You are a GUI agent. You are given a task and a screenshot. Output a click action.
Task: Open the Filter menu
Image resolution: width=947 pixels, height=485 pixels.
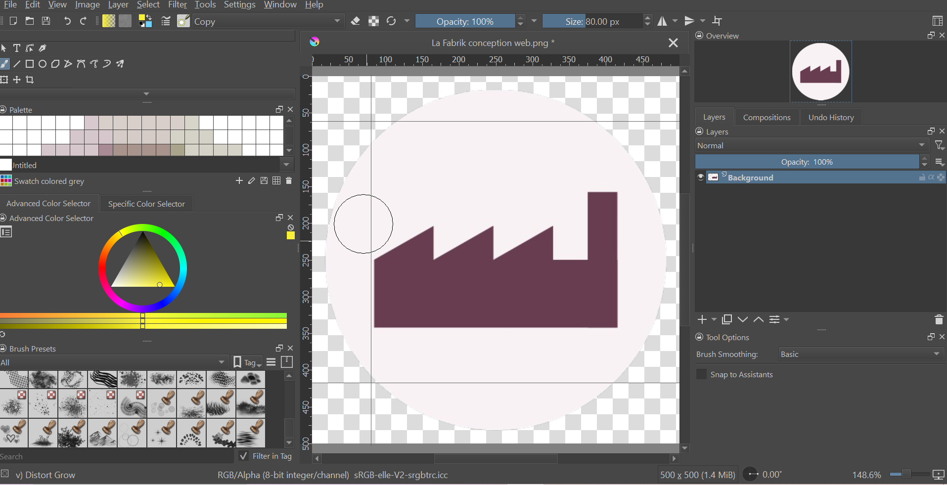pos(177,5)
